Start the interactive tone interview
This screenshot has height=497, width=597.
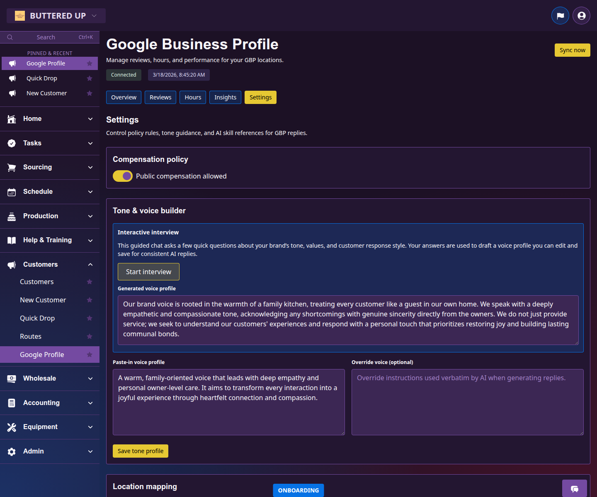point(148,272)
